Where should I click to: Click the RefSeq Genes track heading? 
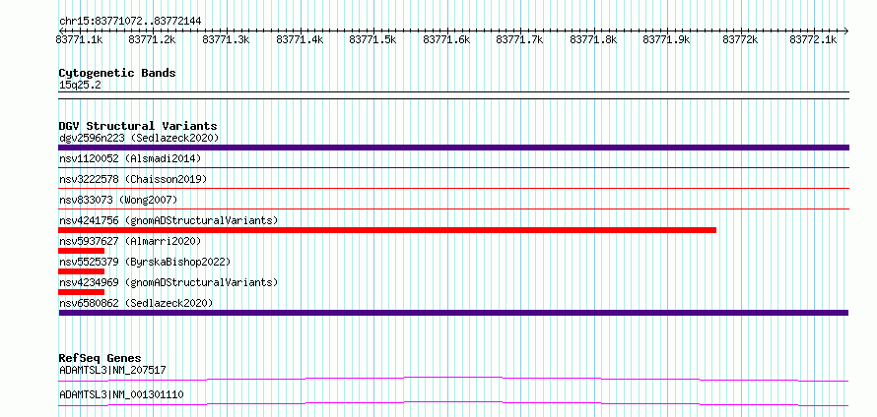coord(100,358)
